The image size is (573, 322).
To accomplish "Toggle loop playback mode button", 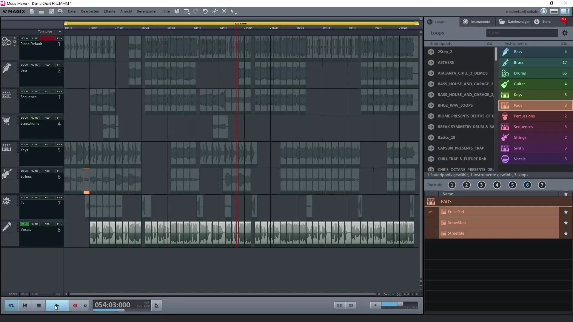I will click(11, 306).
